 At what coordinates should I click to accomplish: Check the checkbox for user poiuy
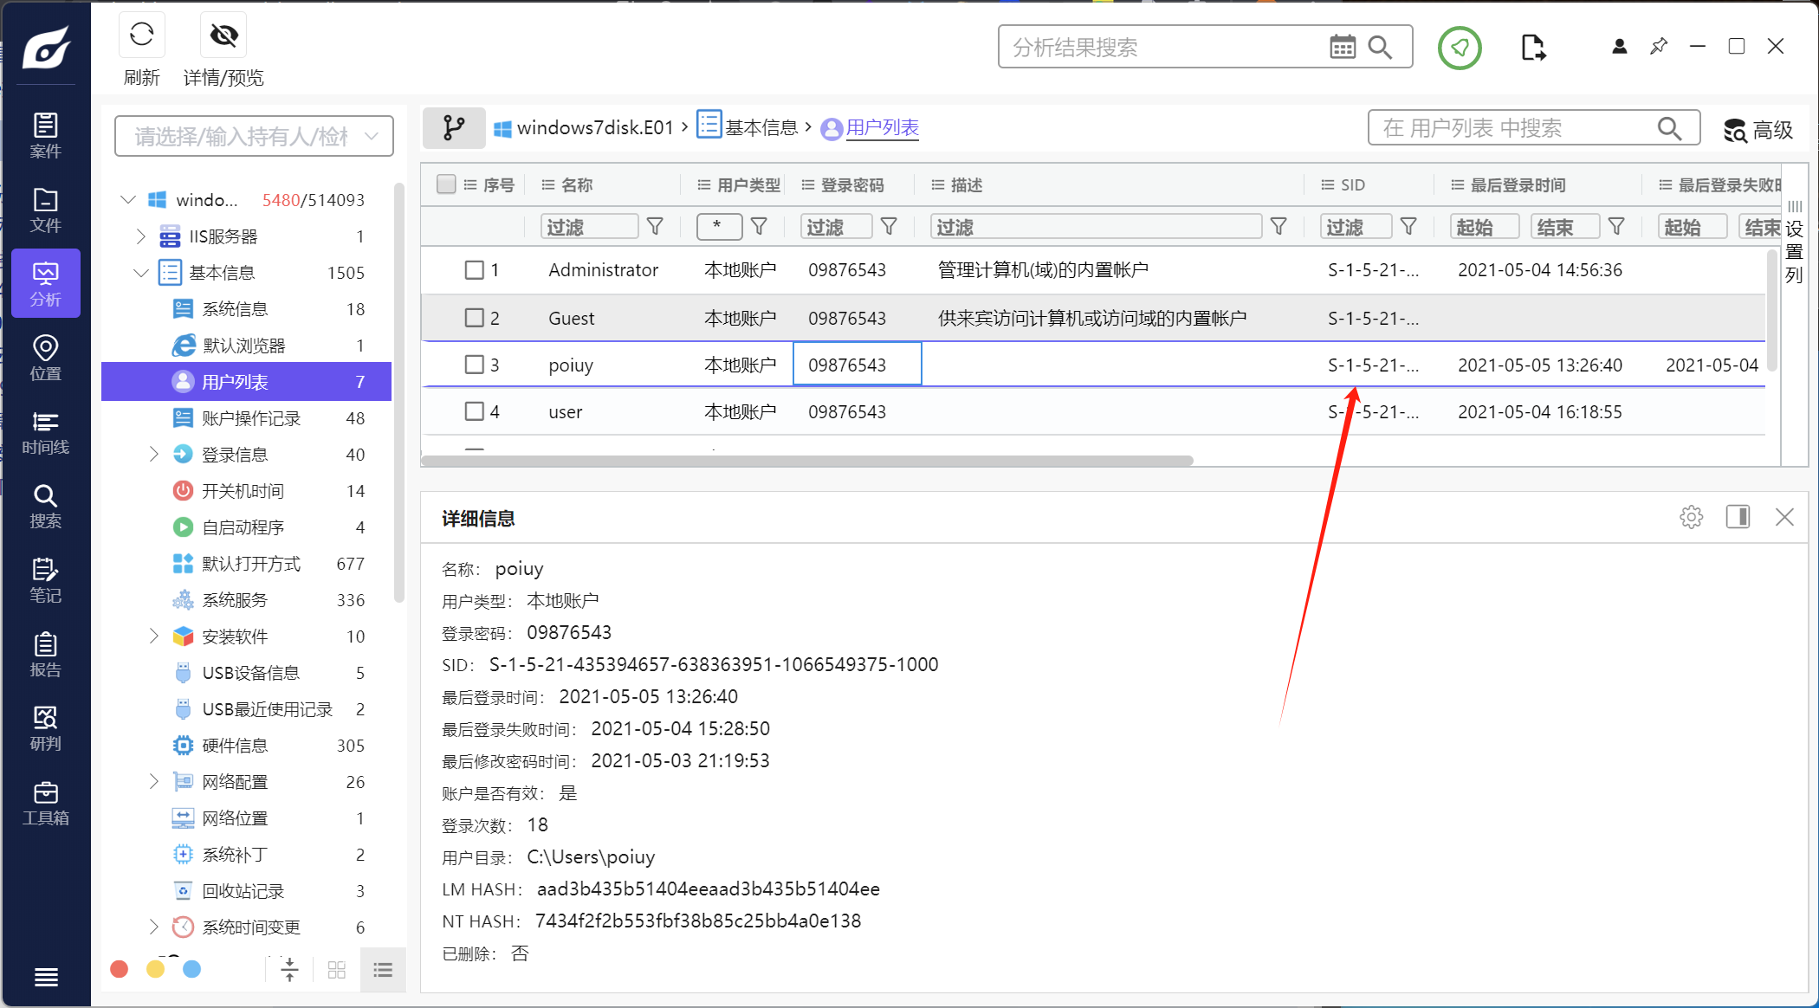(474, 365)
